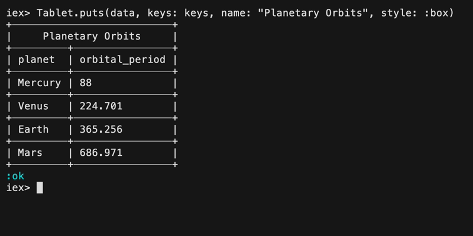Screen dimensions: 473x236
Task: Click the orbital period value 88
Action: coord(86,83)
